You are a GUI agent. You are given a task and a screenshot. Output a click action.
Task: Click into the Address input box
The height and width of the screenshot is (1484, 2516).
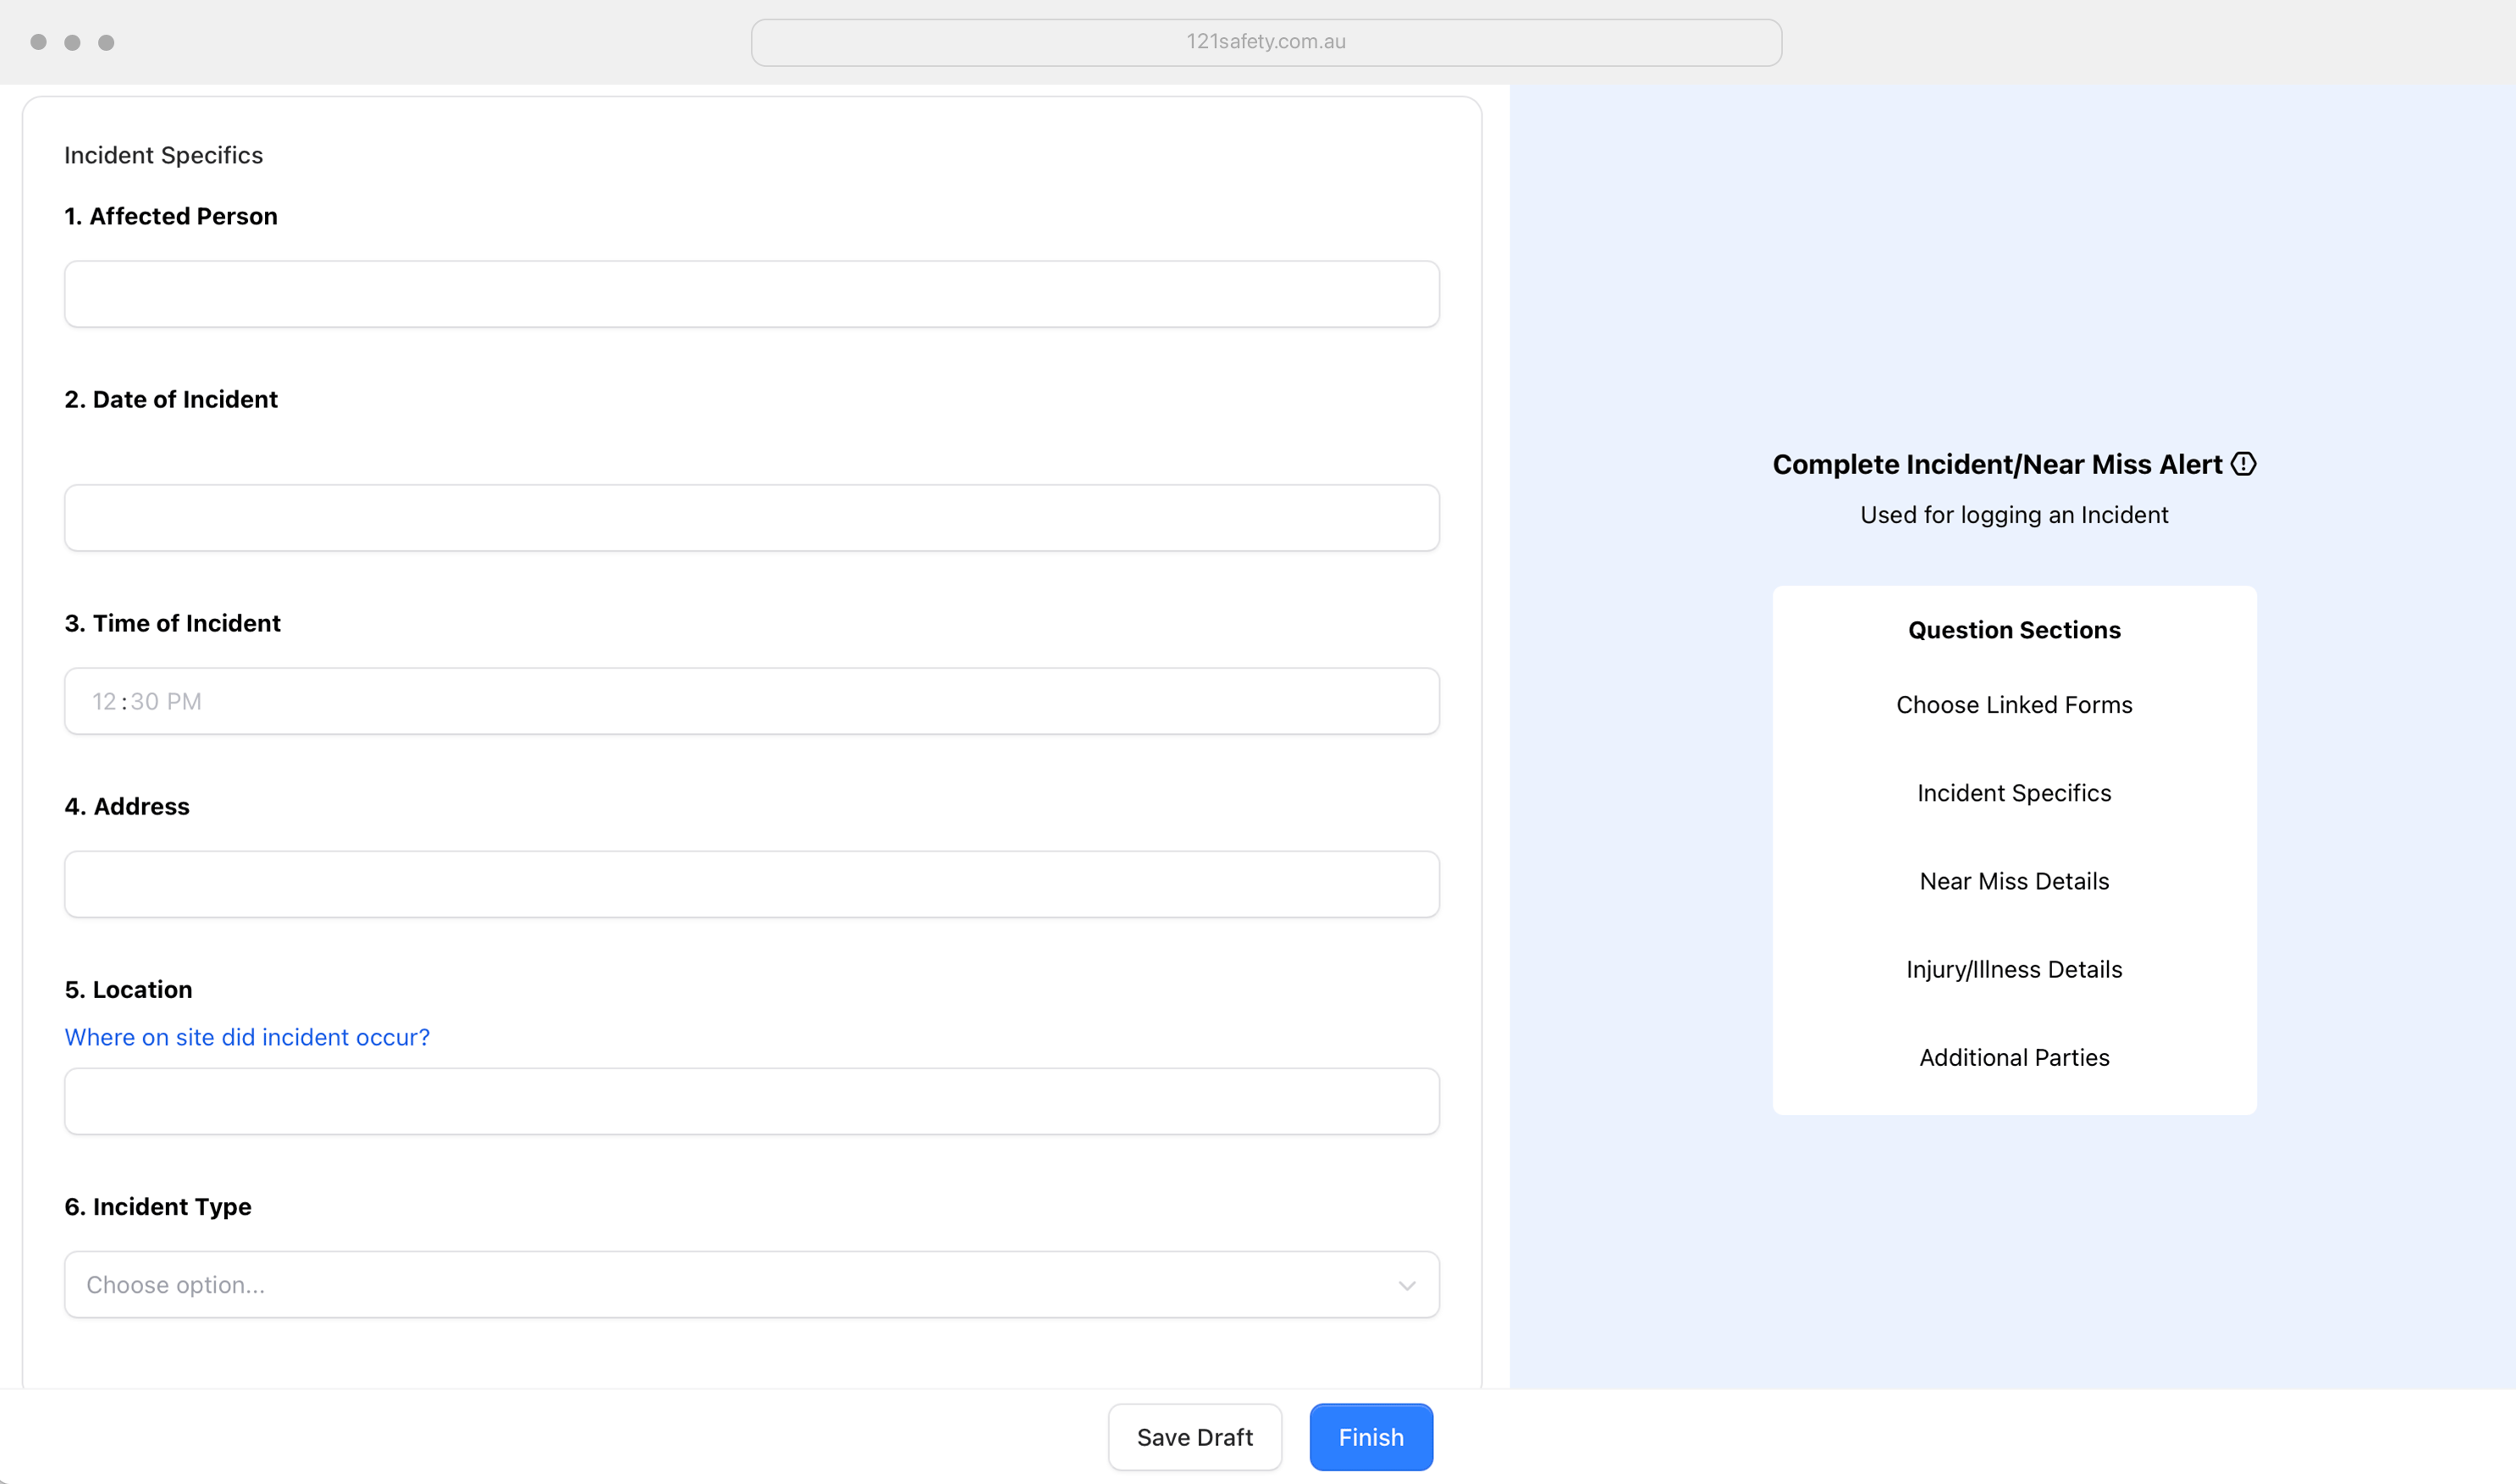(x=751, y=884)
